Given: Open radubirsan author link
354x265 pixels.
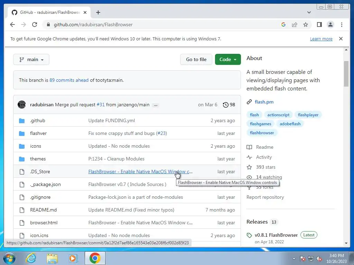Looking at the screenshot, I should (42, 105).
